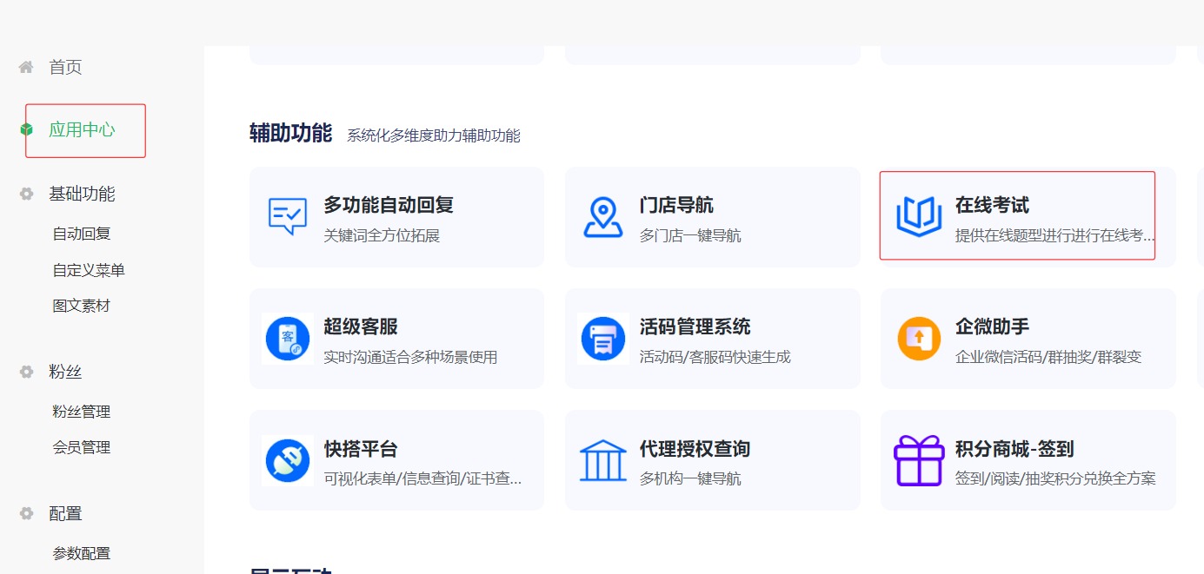Open the 代理授权查询 card title
Viewport: 1204px width, 574px height.
coord(695,449)
